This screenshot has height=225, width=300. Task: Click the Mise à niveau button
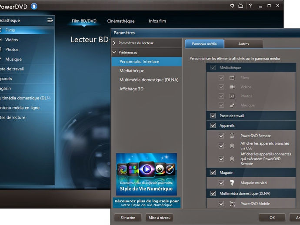(160, 218)
